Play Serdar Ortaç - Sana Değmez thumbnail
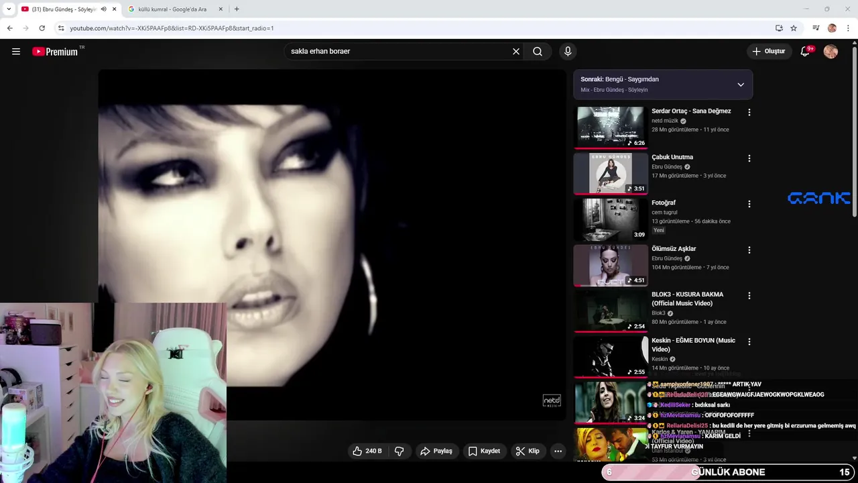 pos(611,127)
